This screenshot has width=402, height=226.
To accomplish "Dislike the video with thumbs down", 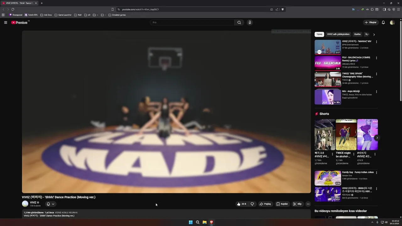I will tap(252, 204).
